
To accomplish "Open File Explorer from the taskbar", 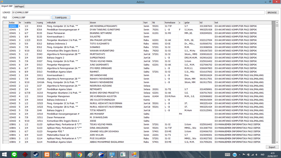I will pos(68,154).
